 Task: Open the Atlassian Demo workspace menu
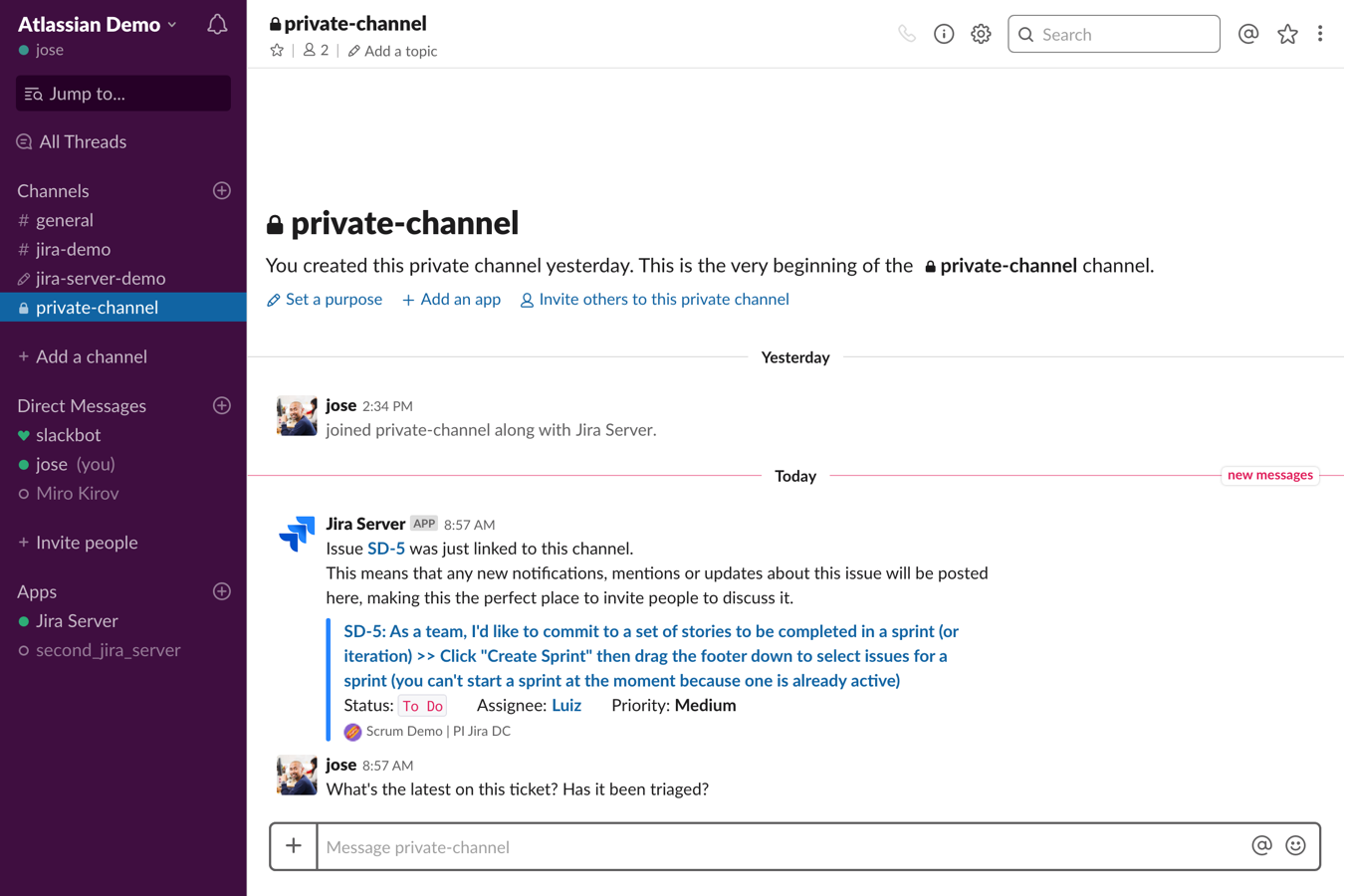pos(98,24)
